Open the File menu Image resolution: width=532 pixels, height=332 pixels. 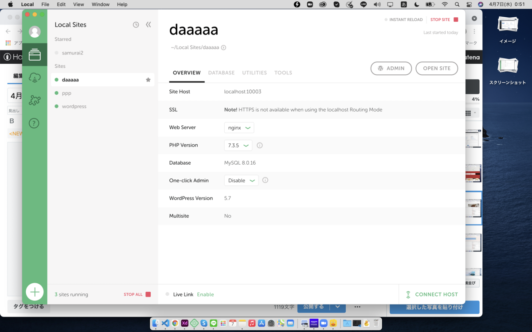[x=45, y=4]
